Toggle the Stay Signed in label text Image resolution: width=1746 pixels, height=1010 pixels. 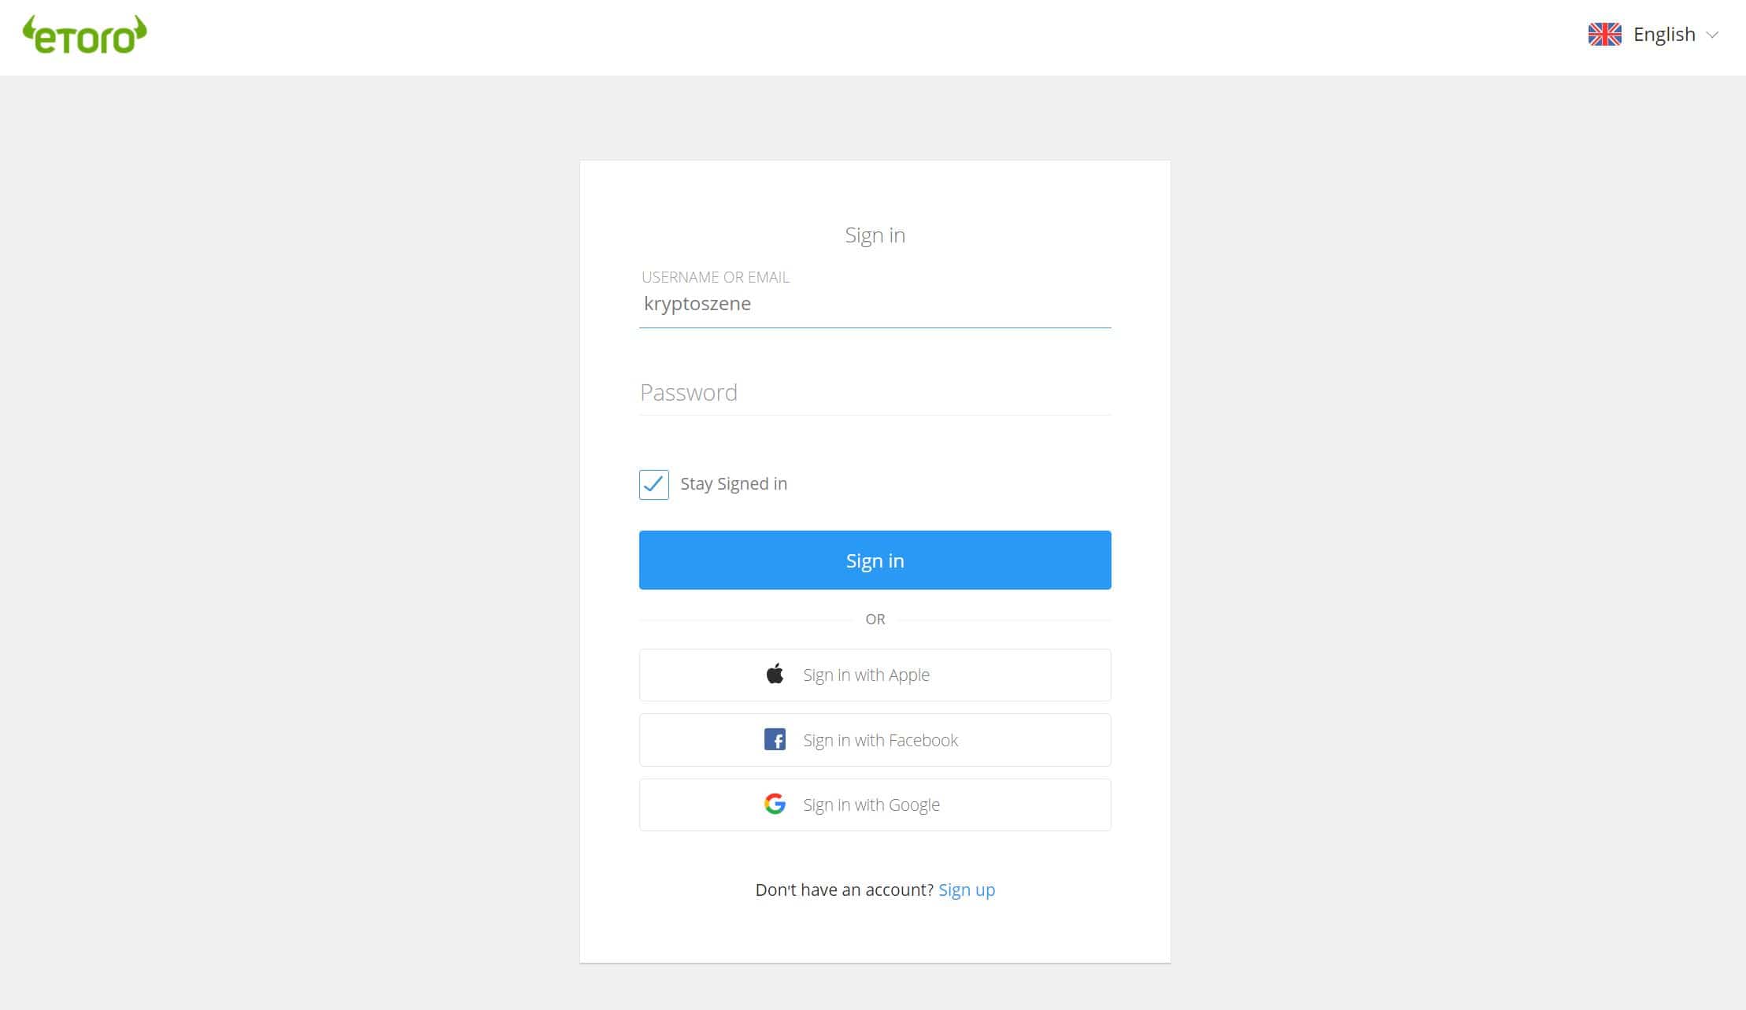733,484
